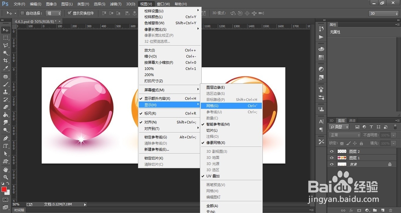The height and width of the screenshot is (213, 401).
Task: Click the 4.4.3.psd document tab
Action: (x=37, y=22)
